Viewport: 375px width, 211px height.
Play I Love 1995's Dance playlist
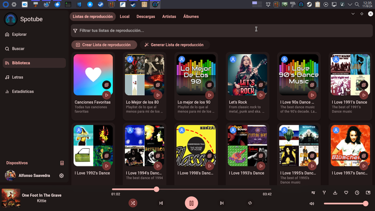[312, 166]
